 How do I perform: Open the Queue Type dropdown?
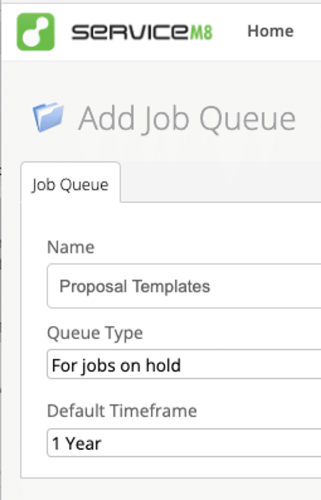[x=181, y=365]
